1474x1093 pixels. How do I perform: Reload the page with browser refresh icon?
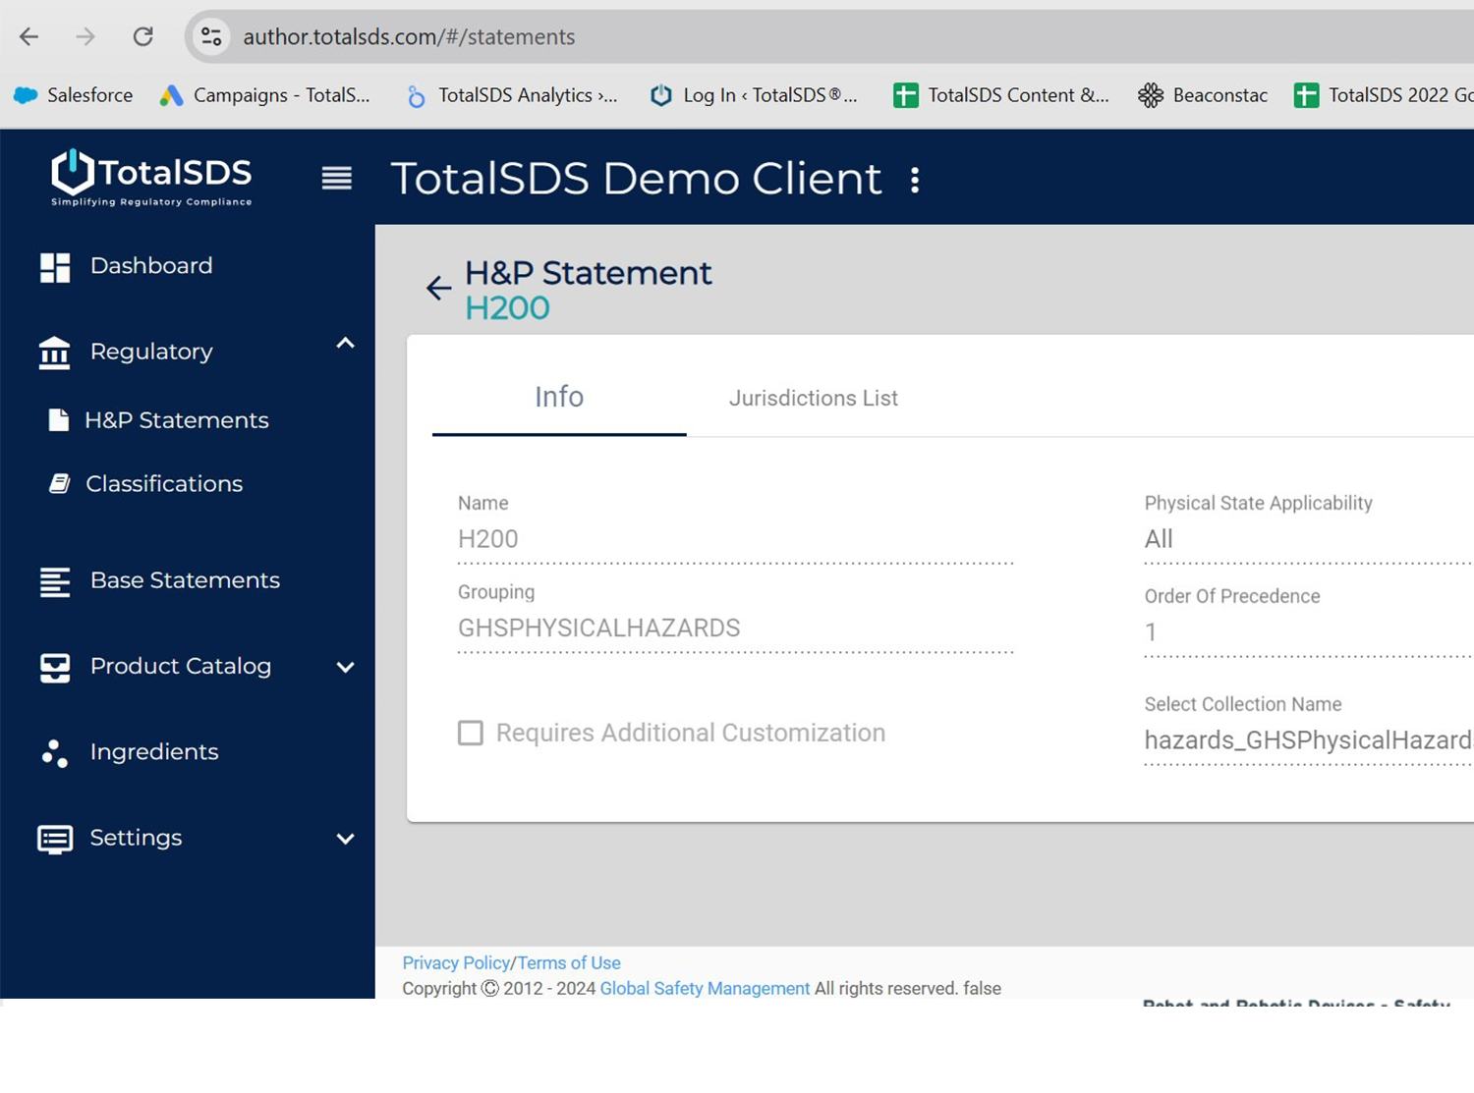coord(143,37)
